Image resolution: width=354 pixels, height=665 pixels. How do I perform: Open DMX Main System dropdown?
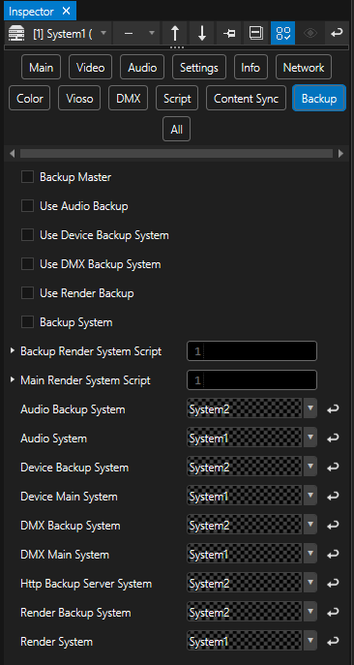coord(310,554)
